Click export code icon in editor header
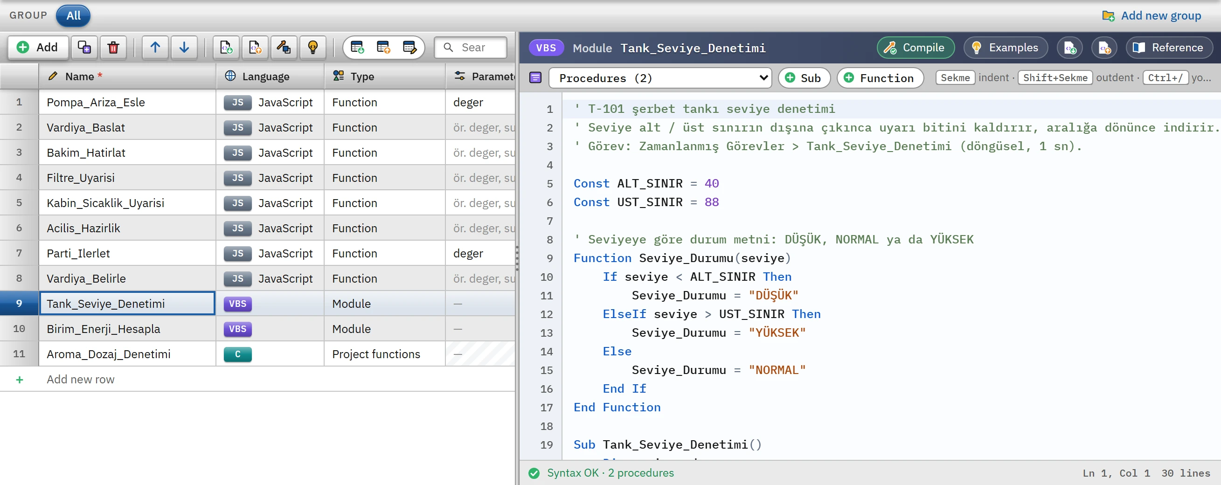 point(1104,48)
